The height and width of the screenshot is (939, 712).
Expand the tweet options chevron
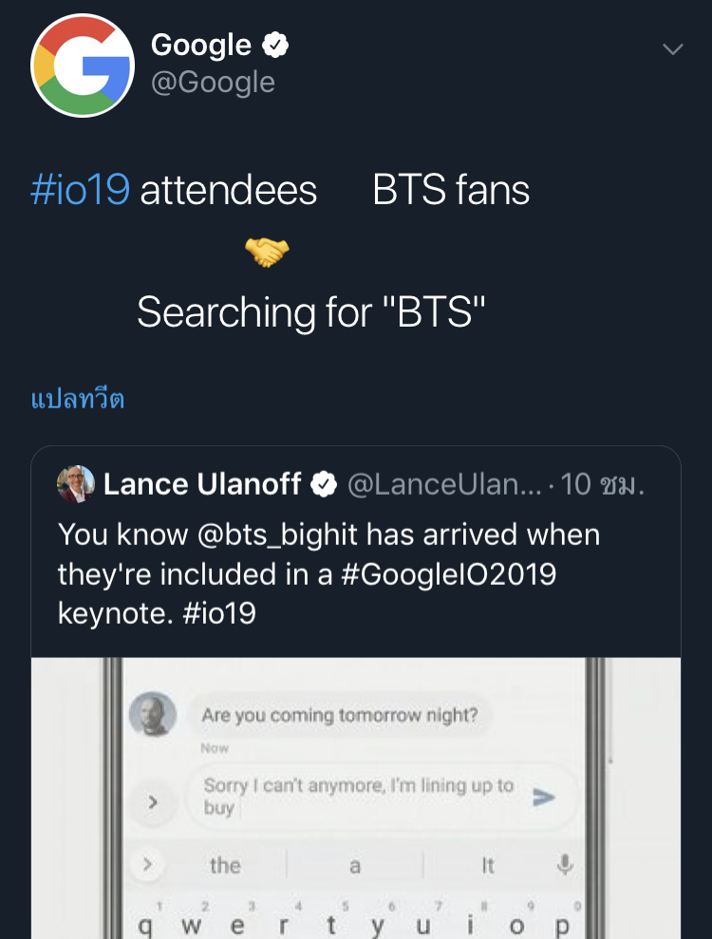click(x=672, y=49)
